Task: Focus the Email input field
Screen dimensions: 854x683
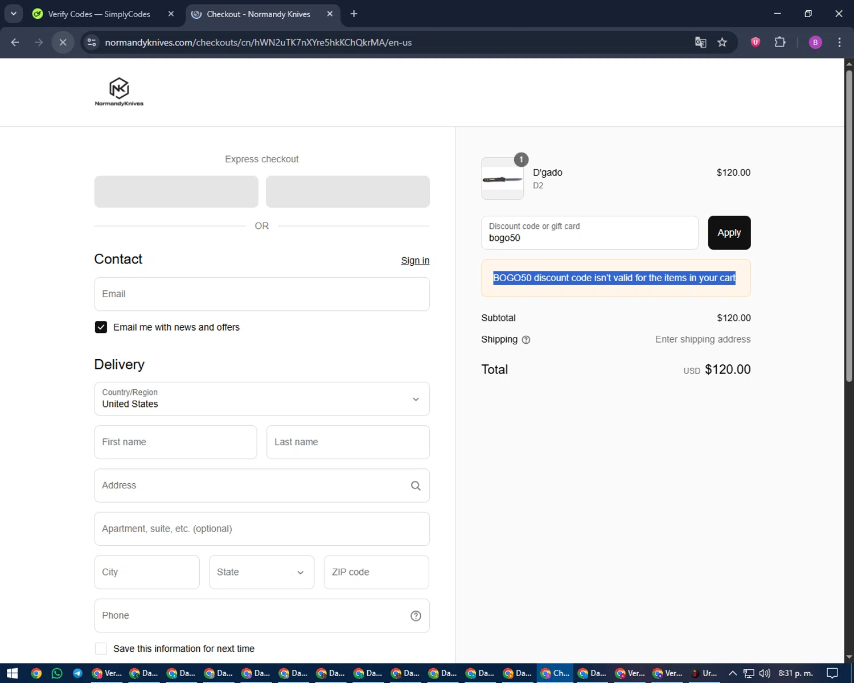Action: pyautogui.click(x=262, y=294)
